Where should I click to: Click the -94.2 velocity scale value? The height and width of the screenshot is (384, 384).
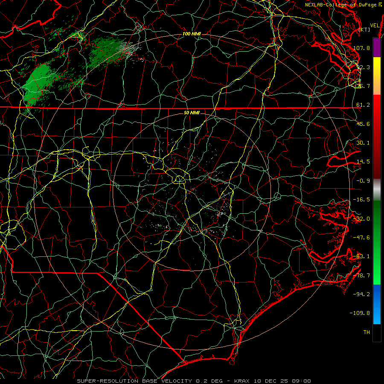pos(361,294)
